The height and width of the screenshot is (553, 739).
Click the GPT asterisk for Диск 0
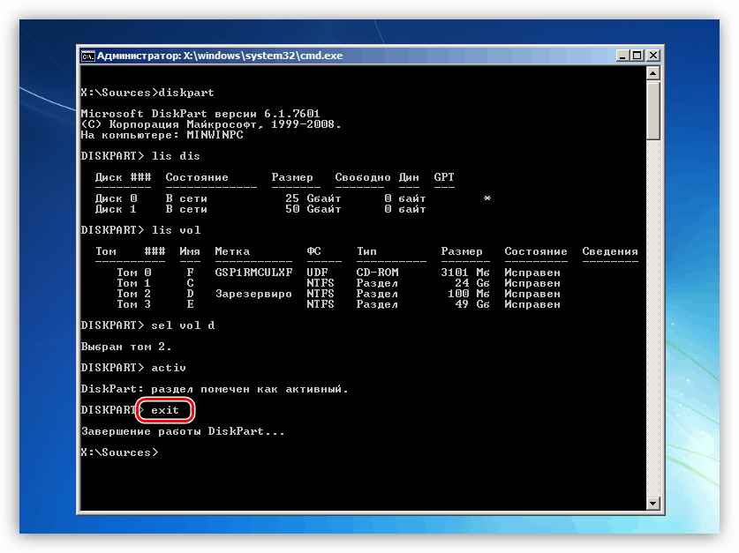487,198
